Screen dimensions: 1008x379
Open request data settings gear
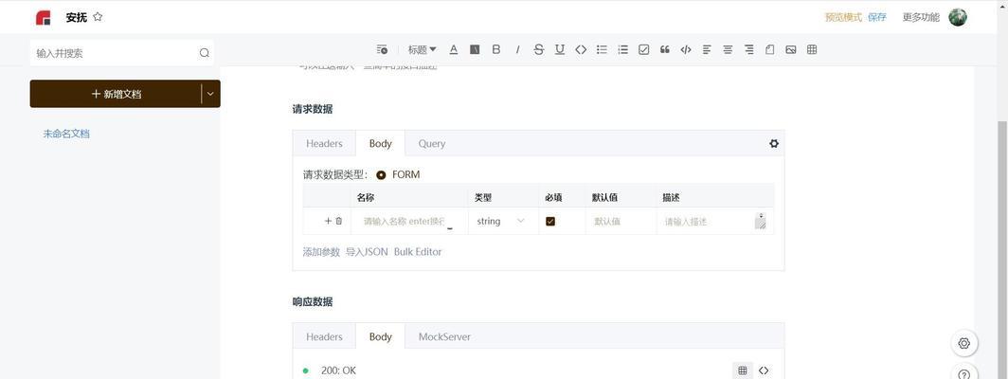[774, 143]
